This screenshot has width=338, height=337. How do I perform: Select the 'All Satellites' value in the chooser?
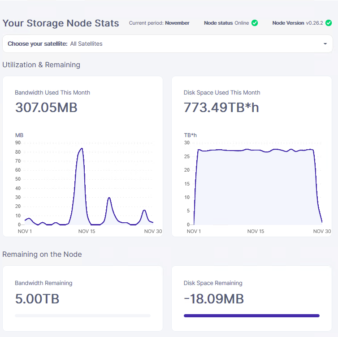pos(86,44)
